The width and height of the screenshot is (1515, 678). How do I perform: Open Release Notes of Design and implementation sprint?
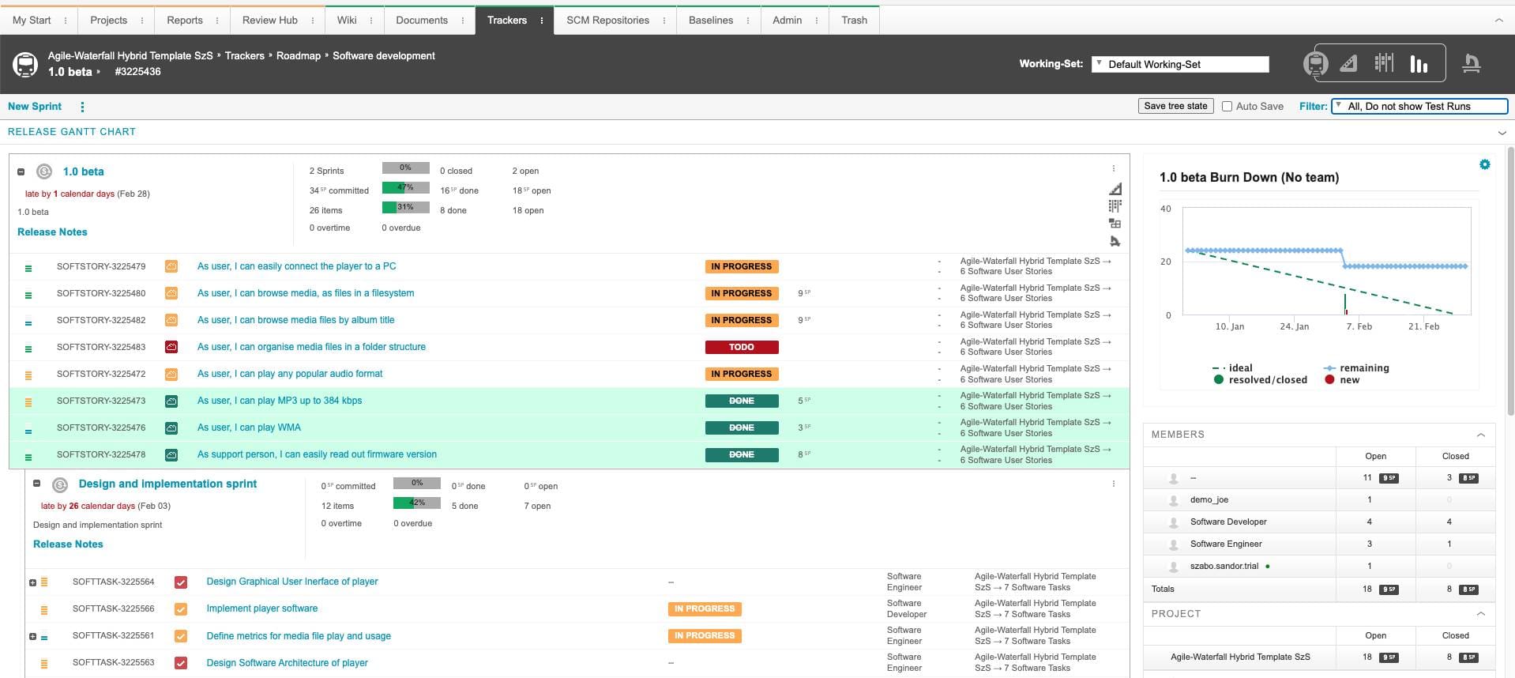tap(68, 544)
